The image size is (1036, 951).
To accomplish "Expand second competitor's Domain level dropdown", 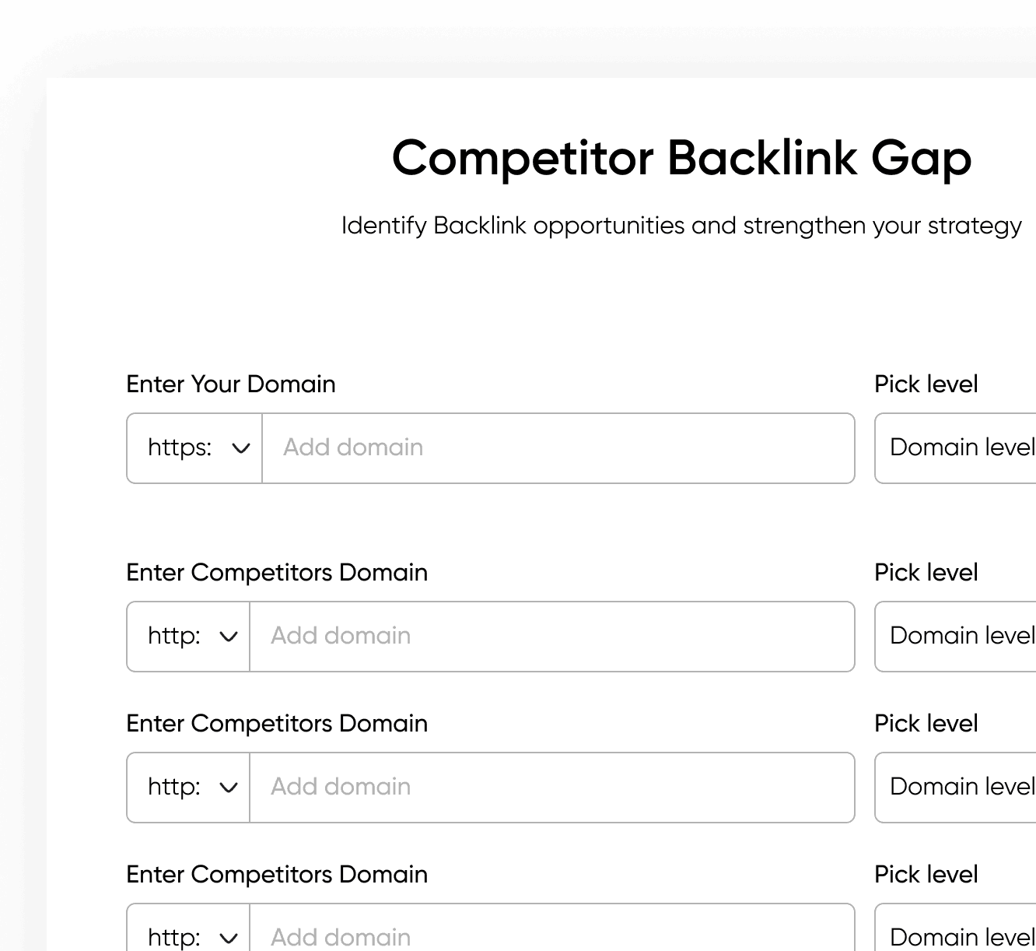I will [961, 788].
